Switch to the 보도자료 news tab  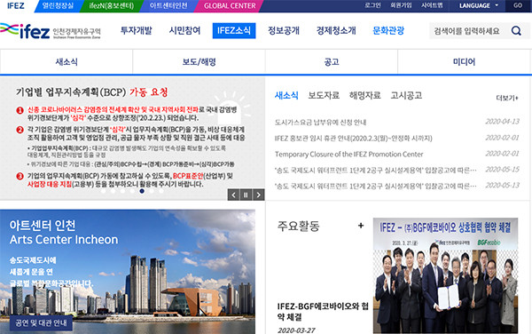pos(324,95)
